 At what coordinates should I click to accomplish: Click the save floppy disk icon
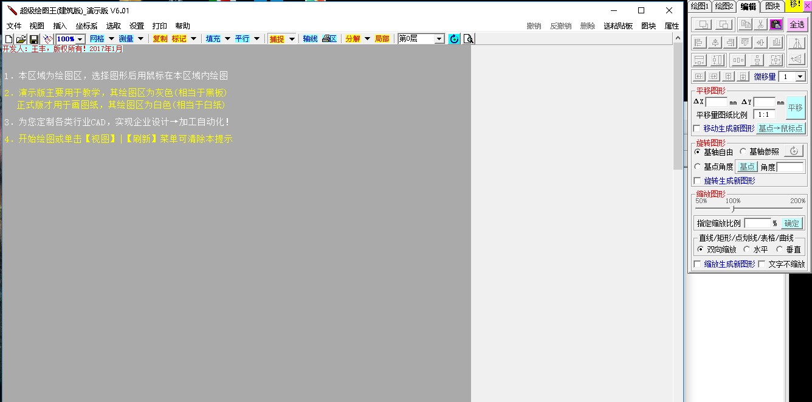click(34, 39)
